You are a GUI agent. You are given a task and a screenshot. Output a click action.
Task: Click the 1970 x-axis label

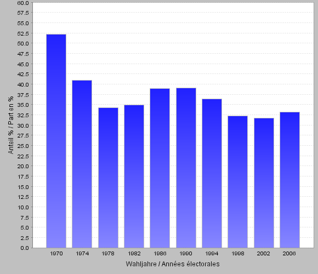(56, 254)
